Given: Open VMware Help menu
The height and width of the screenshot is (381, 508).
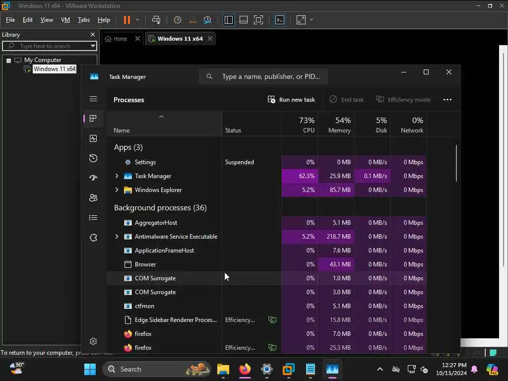Looking at the screenshot, I should 104,20.
